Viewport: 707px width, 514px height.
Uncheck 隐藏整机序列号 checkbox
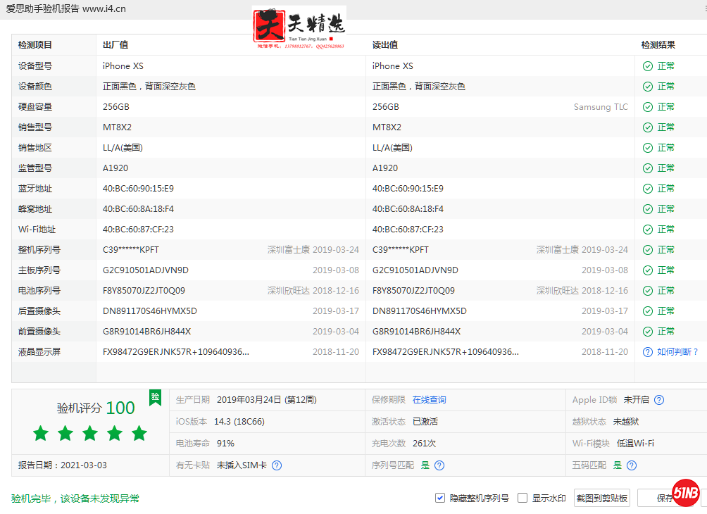click(440, 498)
